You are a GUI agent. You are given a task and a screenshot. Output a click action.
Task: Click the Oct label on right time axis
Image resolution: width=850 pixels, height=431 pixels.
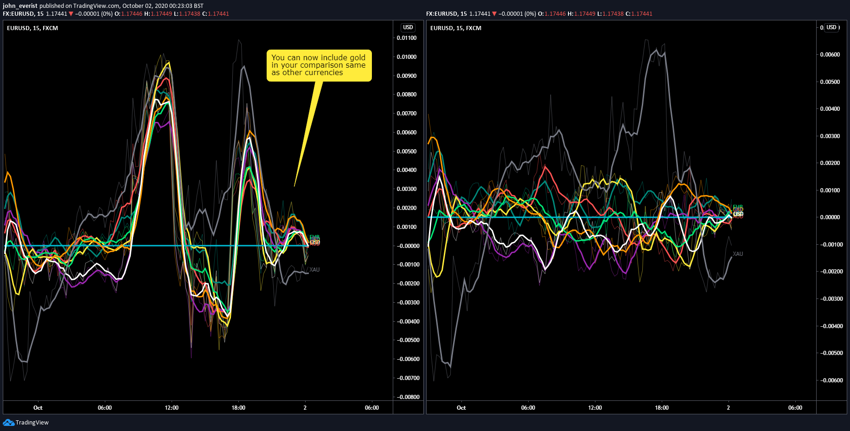pos(461,408)
